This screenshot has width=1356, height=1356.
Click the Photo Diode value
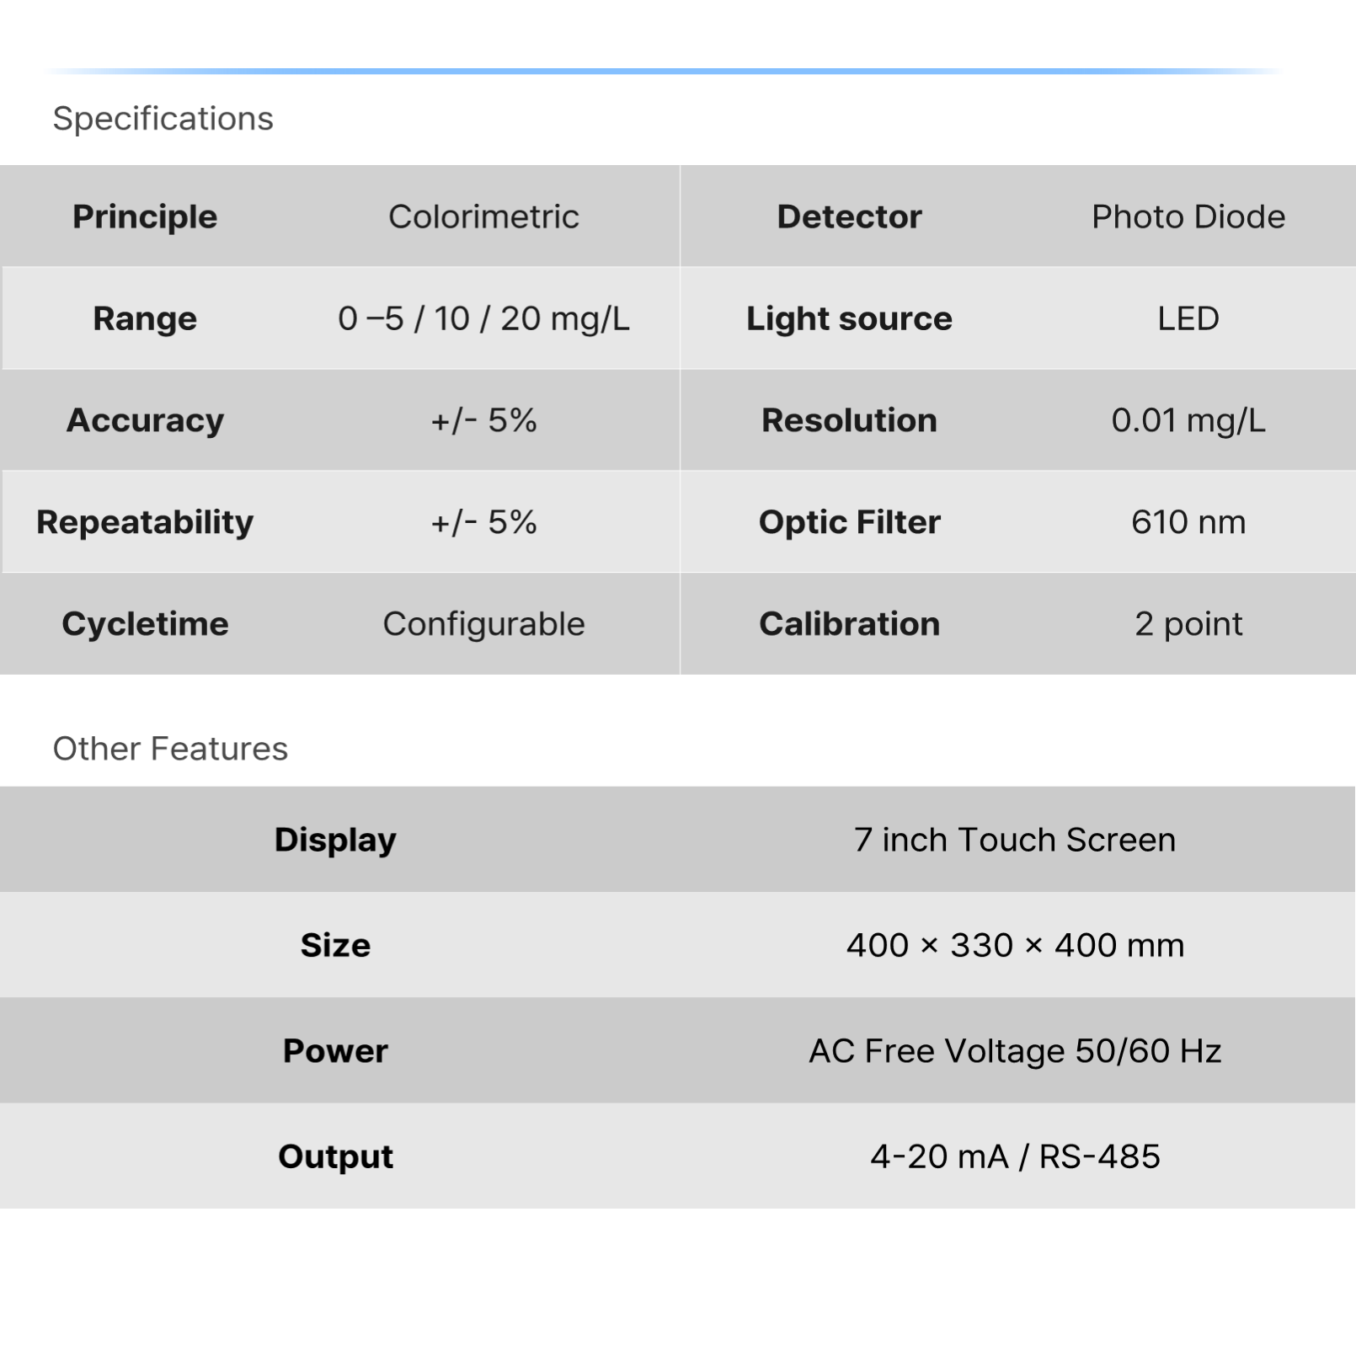(x=1188, y=216)
